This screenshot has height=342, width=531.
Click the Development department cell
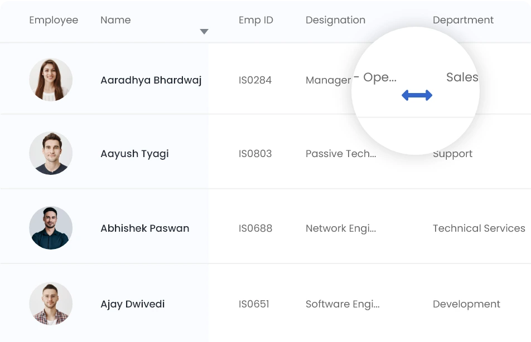click(466, 304)
